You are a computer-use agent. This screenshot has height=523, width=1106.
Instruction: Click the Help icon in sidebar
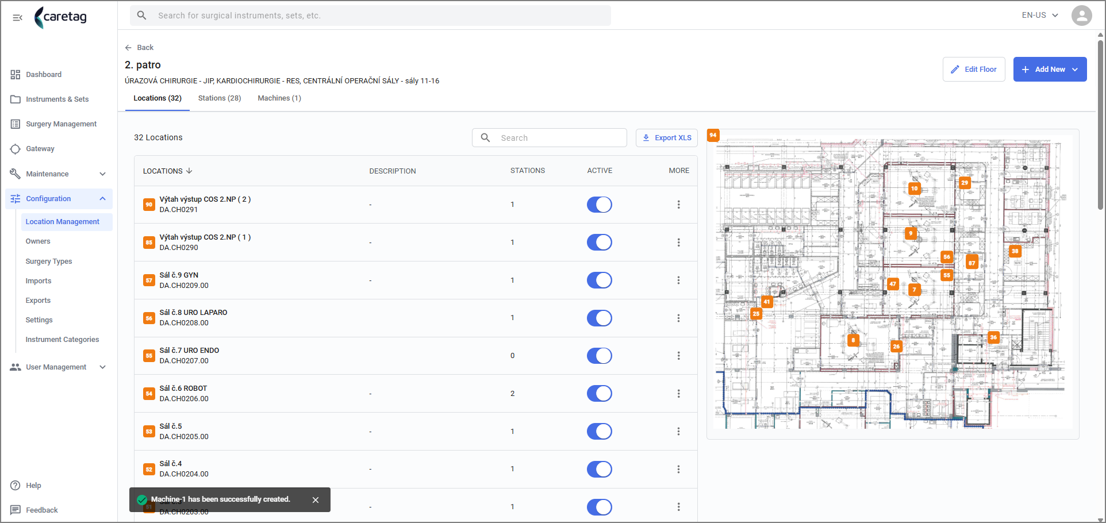click(16, 486)
